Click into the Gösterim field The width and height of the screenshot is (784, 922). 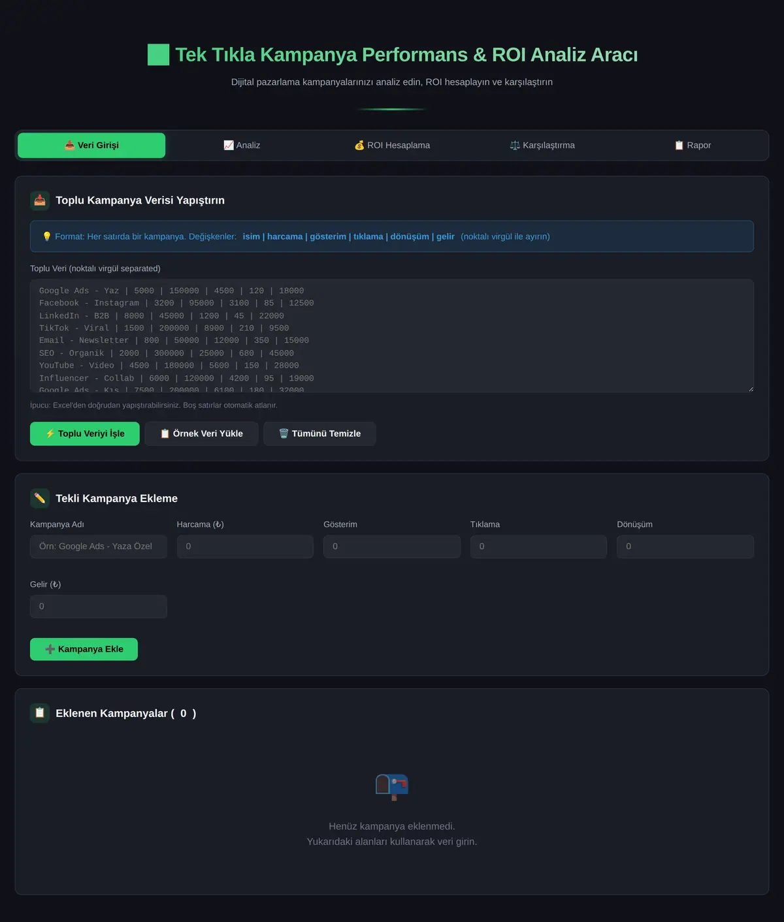tap(392, 547)
